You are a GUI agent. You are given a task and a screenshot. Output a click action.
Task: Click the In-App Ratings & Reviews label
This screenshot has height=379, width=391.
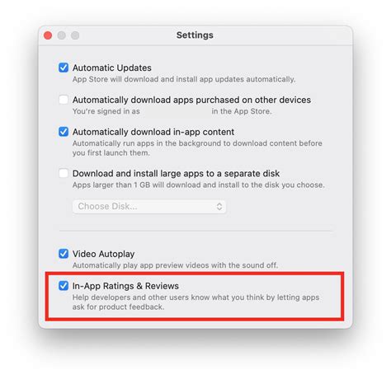125,286
